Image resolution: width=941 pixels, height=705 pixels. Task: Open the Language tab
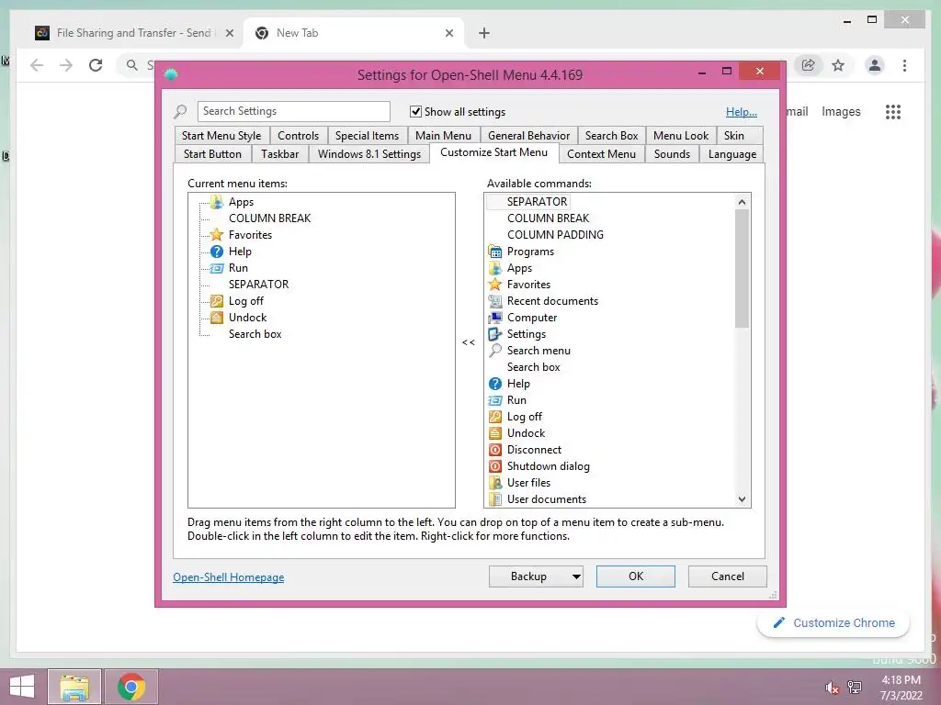point(732,154)
